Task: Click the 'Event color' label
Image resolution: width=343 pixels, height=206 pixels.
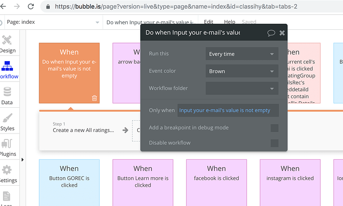Action: 163,71
